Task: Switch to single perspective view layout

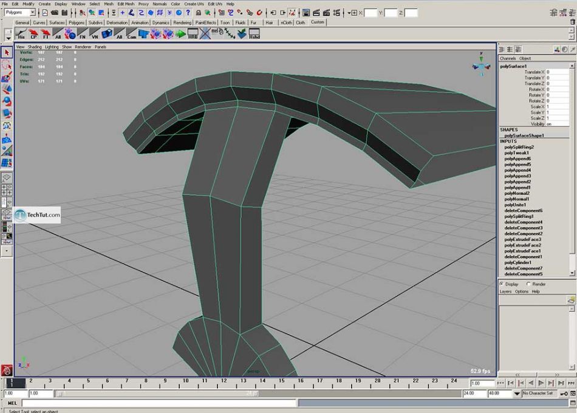Action: [x=7, y=178]
